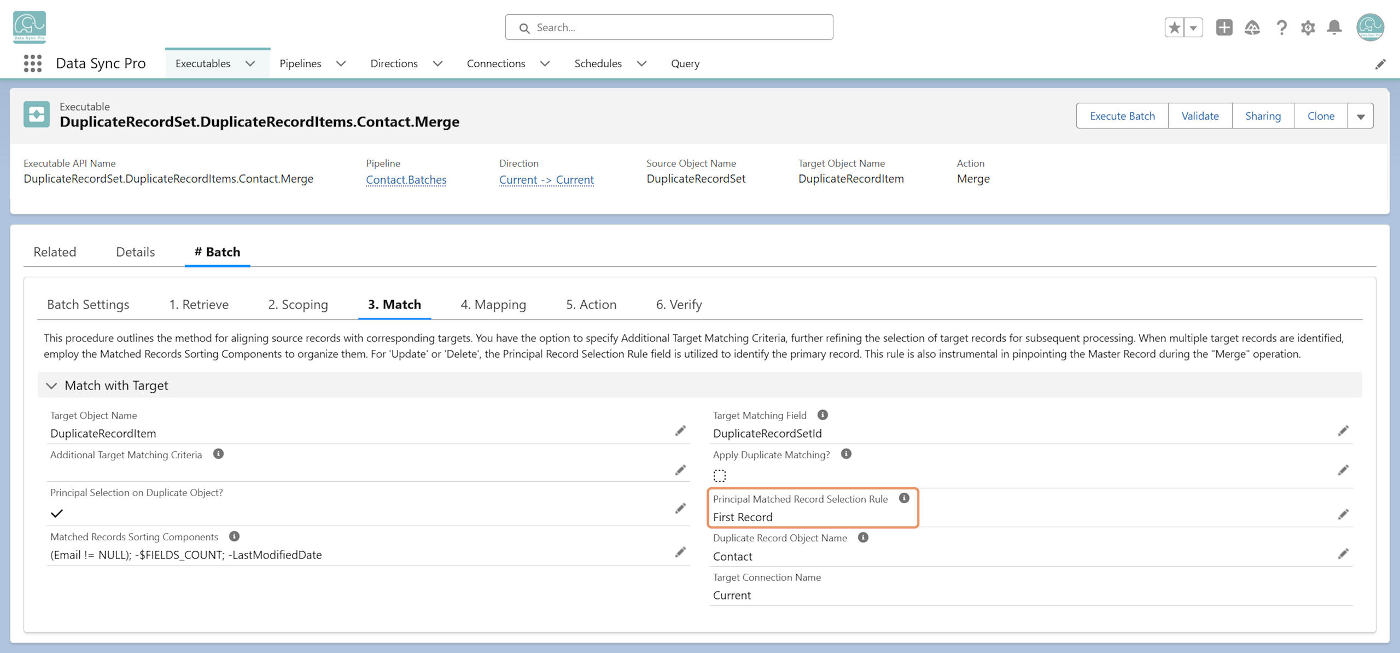Open the Favorites list dropdown arrow

(x=1193, y=27)
